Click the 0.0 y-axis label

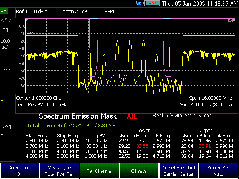point(22,26)
